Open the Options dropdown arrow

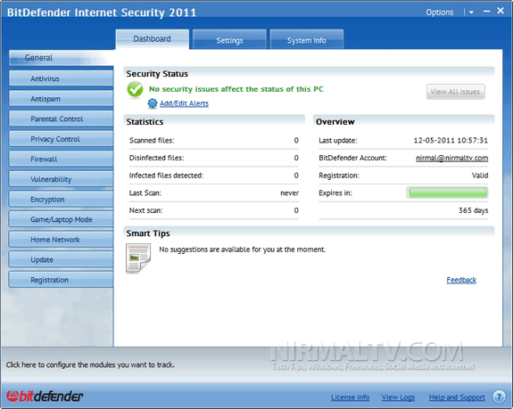point(471,12)
